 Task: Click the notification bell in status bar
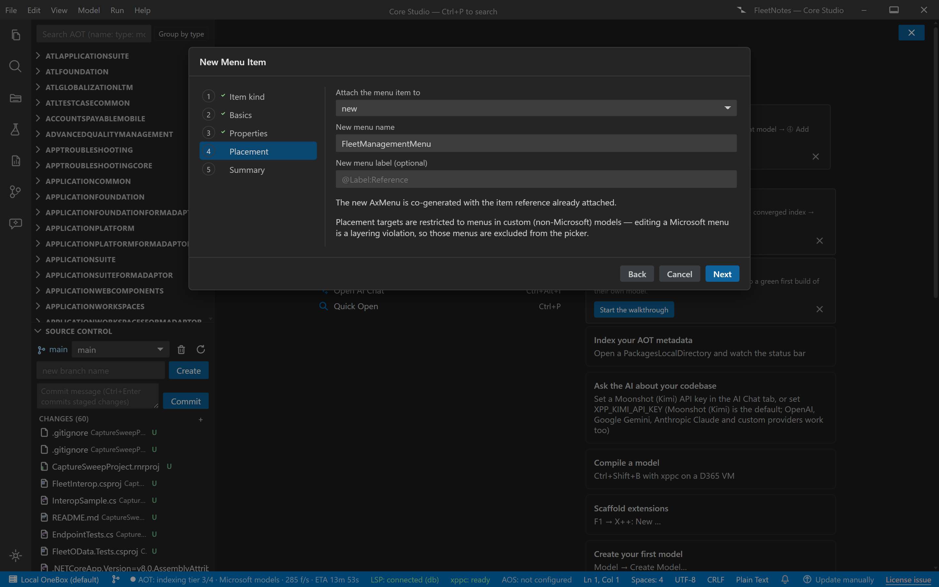(x=785, y=579)
